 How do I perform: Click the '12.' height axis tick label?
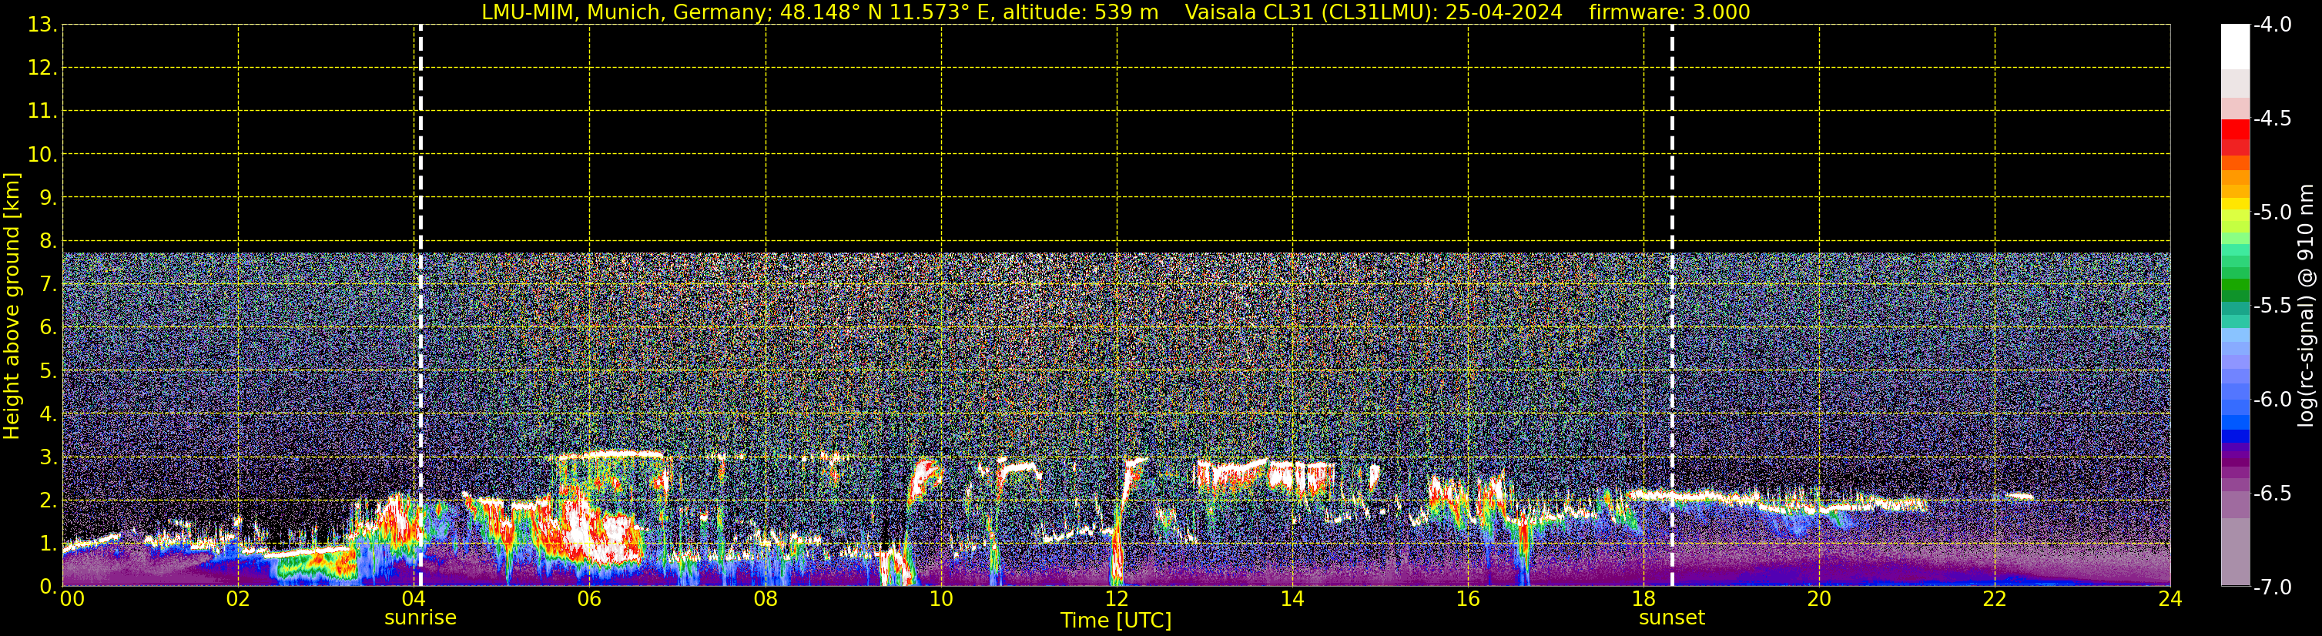(42, 69)
